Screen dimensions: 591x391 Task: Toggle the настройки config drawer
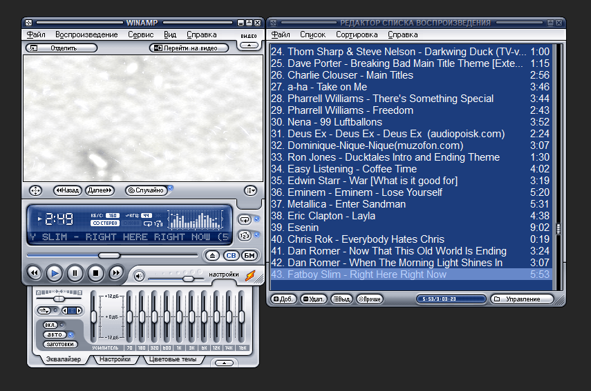pyautogui.click(x=224, y=274)
